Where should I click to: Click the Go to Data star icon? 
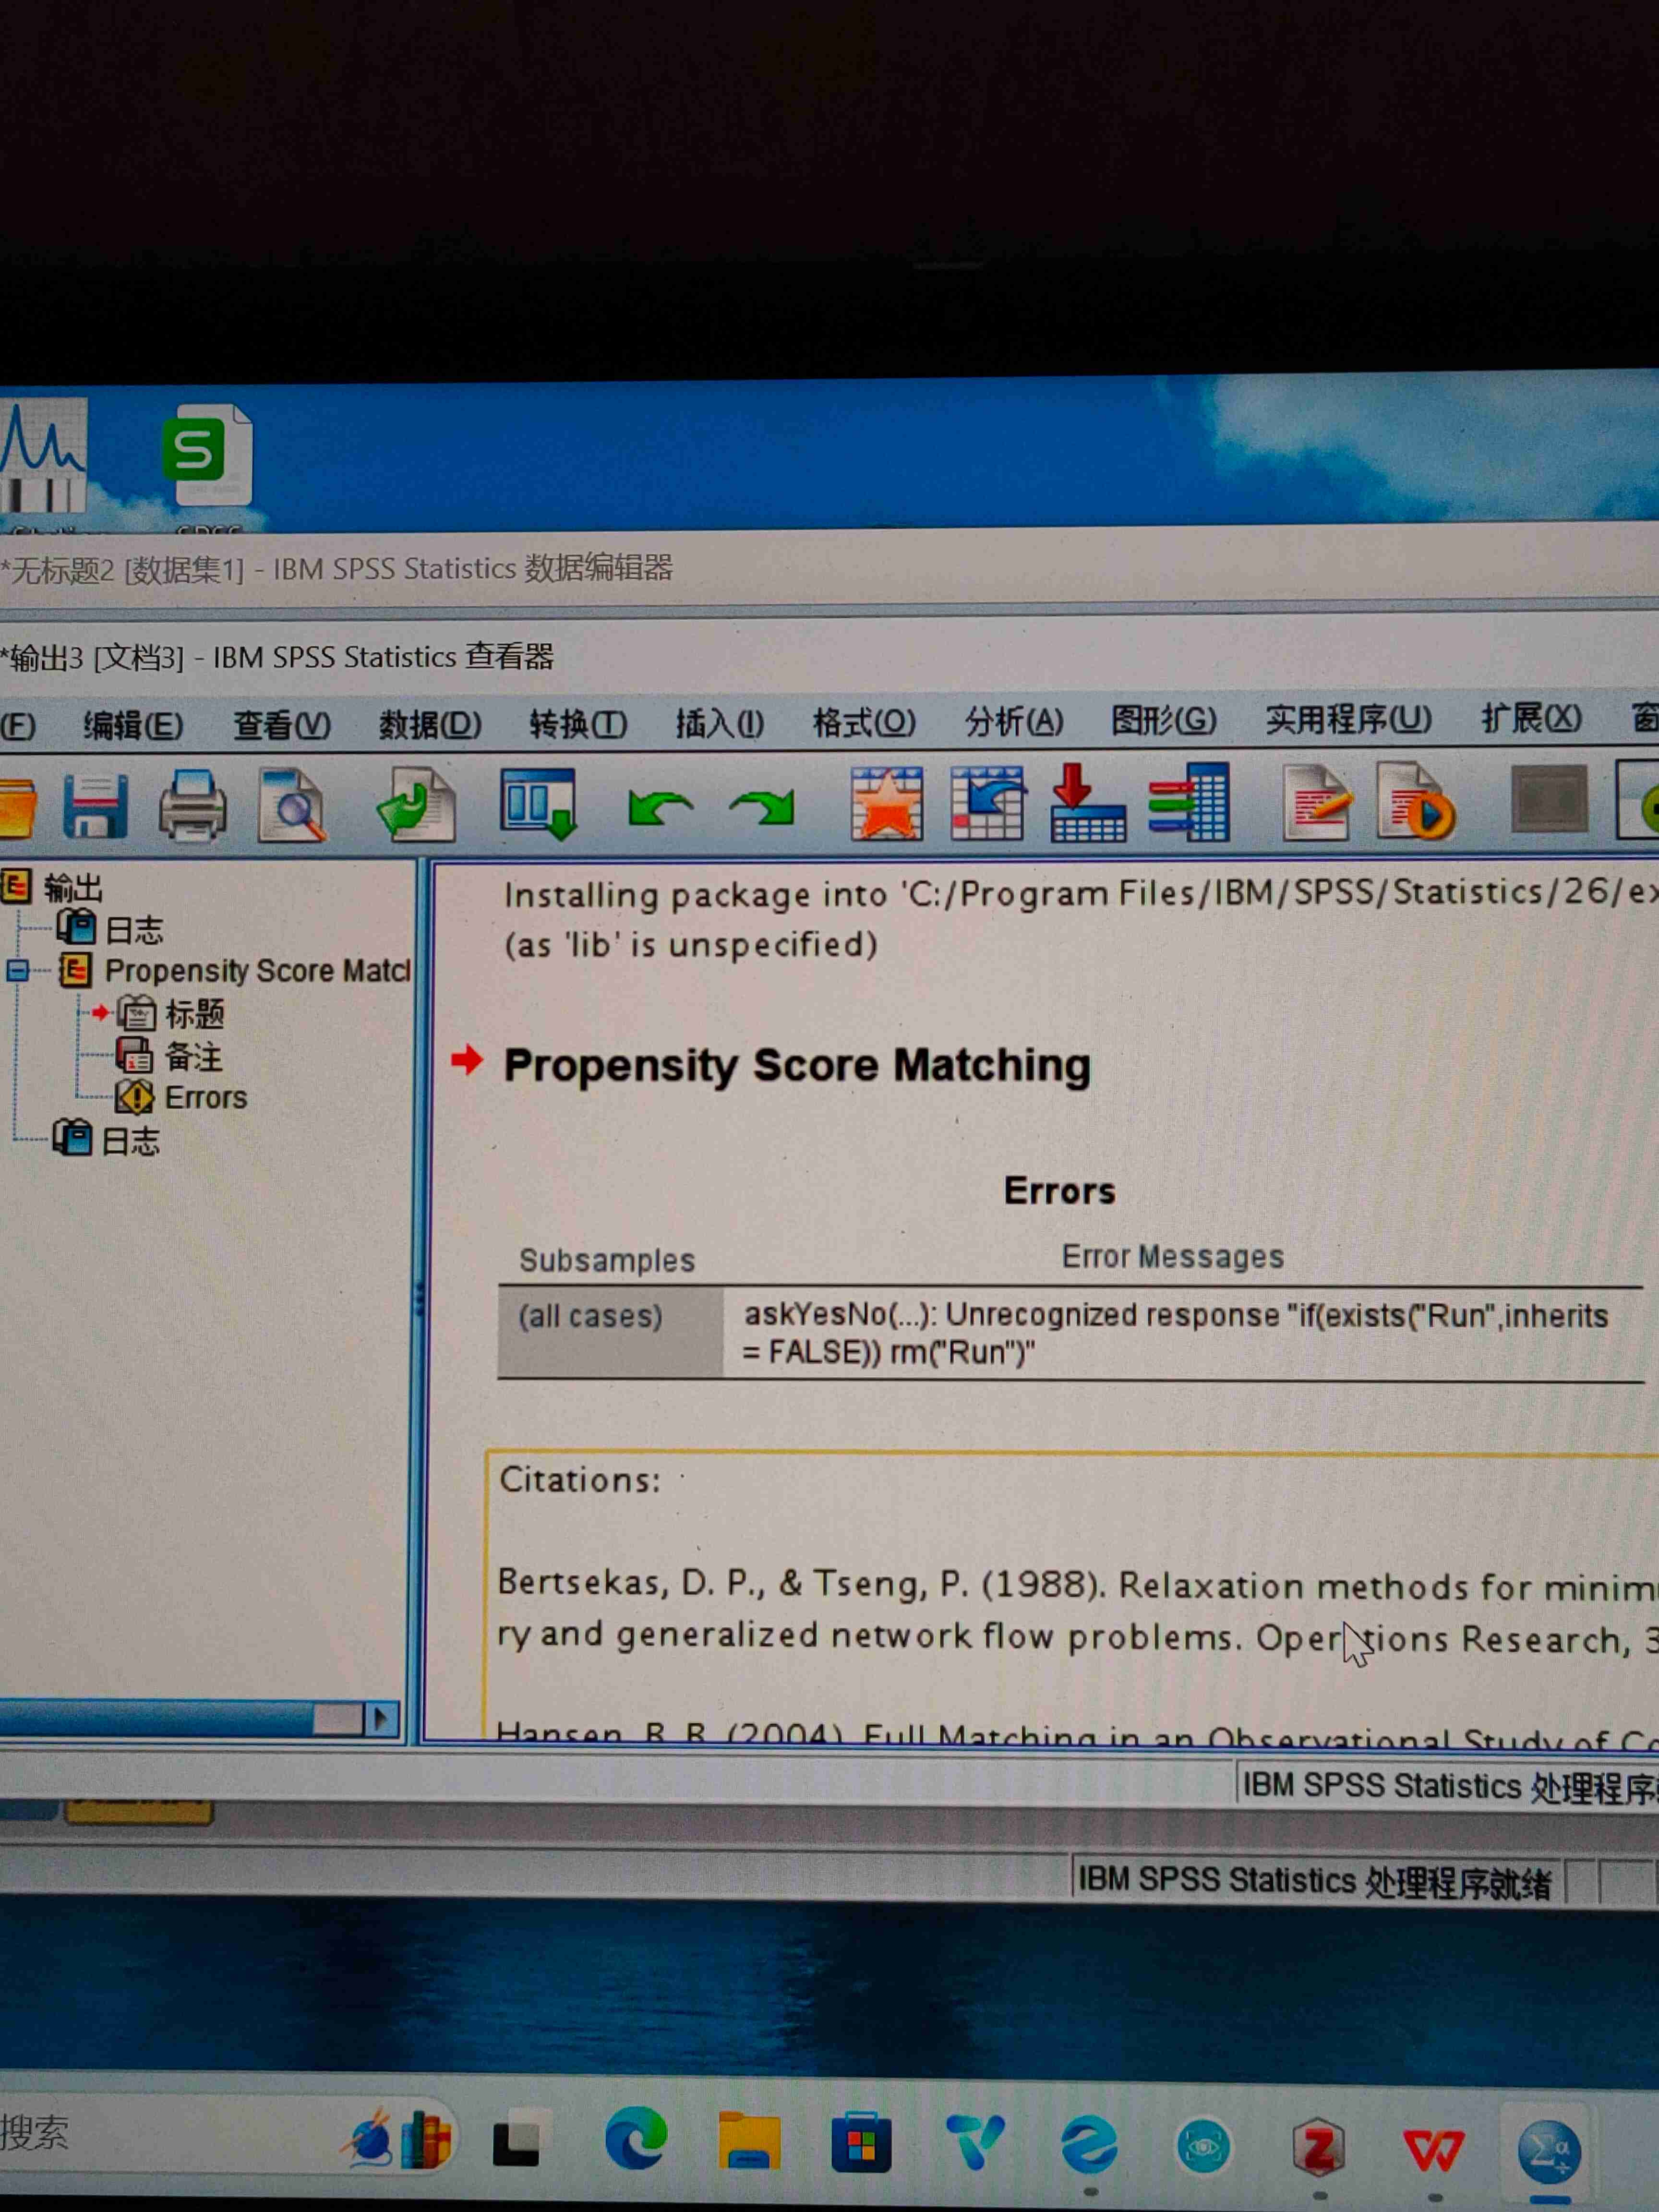[x=886, y=805]
